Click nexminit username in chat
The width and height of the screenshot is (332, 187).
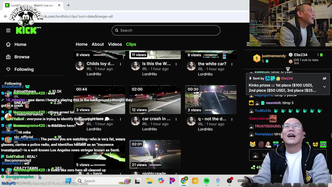(x=273, y=103)
